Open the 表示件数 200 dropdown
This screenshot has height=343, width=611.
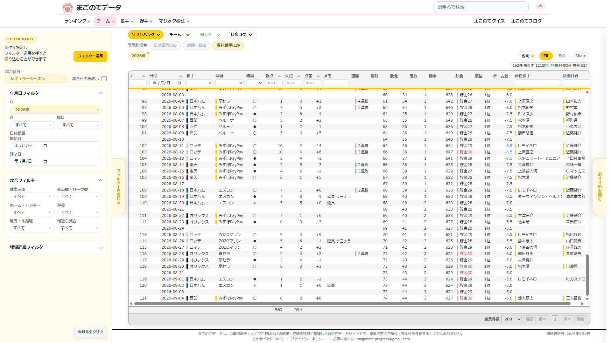pos(511,319)
